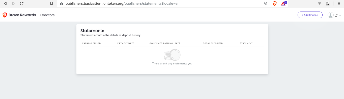Image resolution: width=344 pixels, height=99 pixels.
Task: Go back to the previous page
Action: (x=6, y=4)
